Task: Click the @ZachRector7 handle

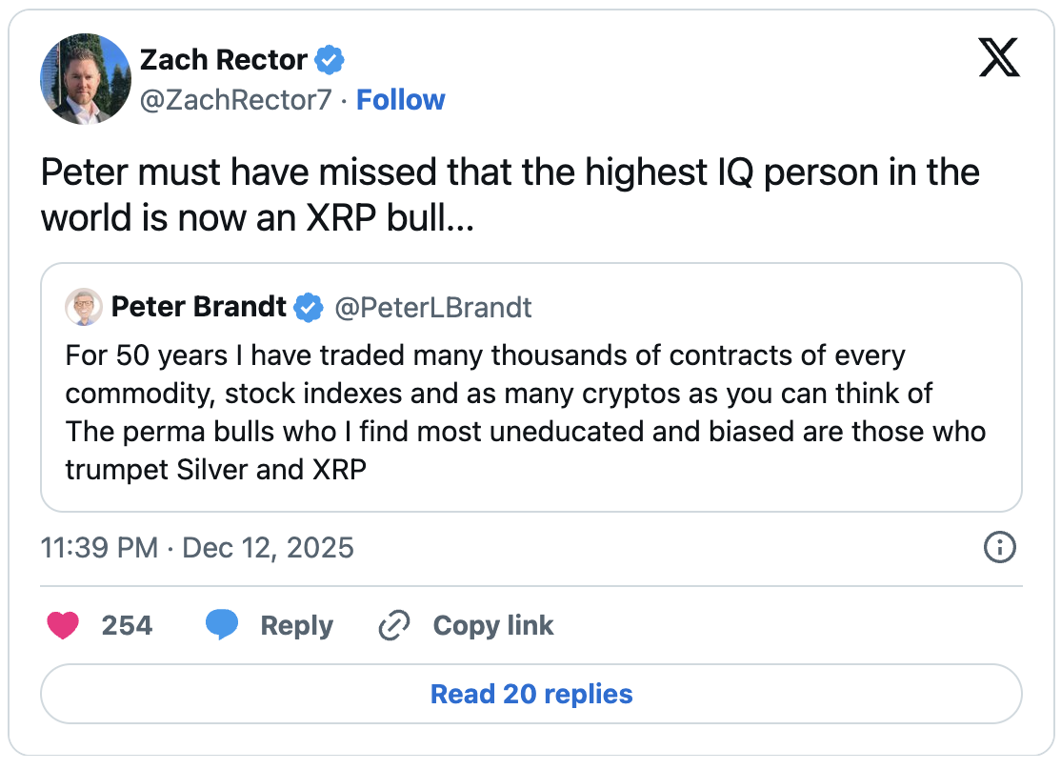Action: (236, 100)
